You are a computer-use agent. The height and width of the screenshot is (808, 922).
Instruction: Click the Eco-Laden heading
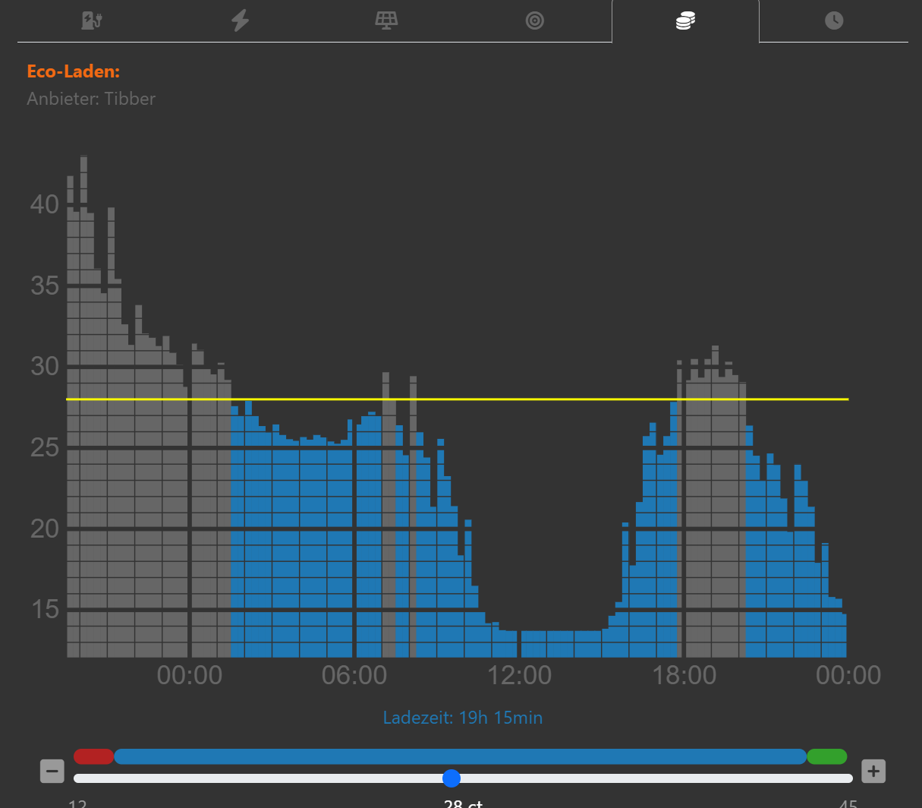74,71
